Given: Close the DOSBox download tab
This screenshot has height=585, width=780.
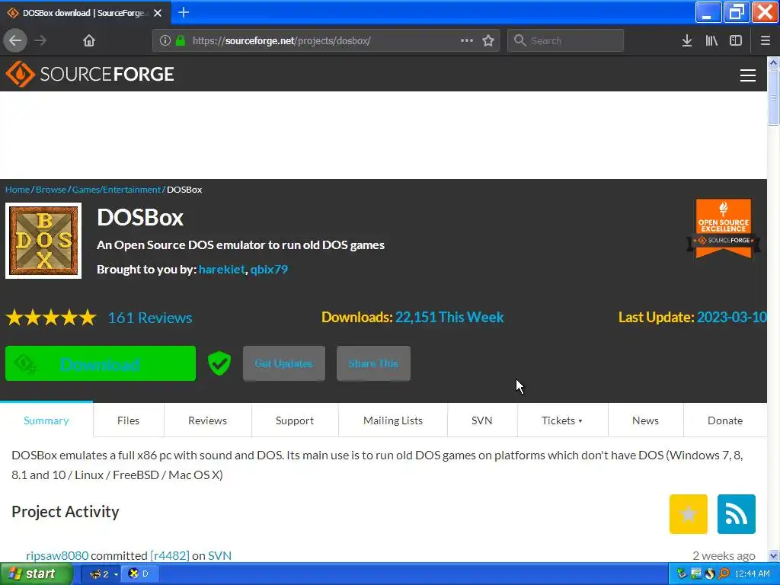Looking at the screenshot, I should tap(158, 13).
